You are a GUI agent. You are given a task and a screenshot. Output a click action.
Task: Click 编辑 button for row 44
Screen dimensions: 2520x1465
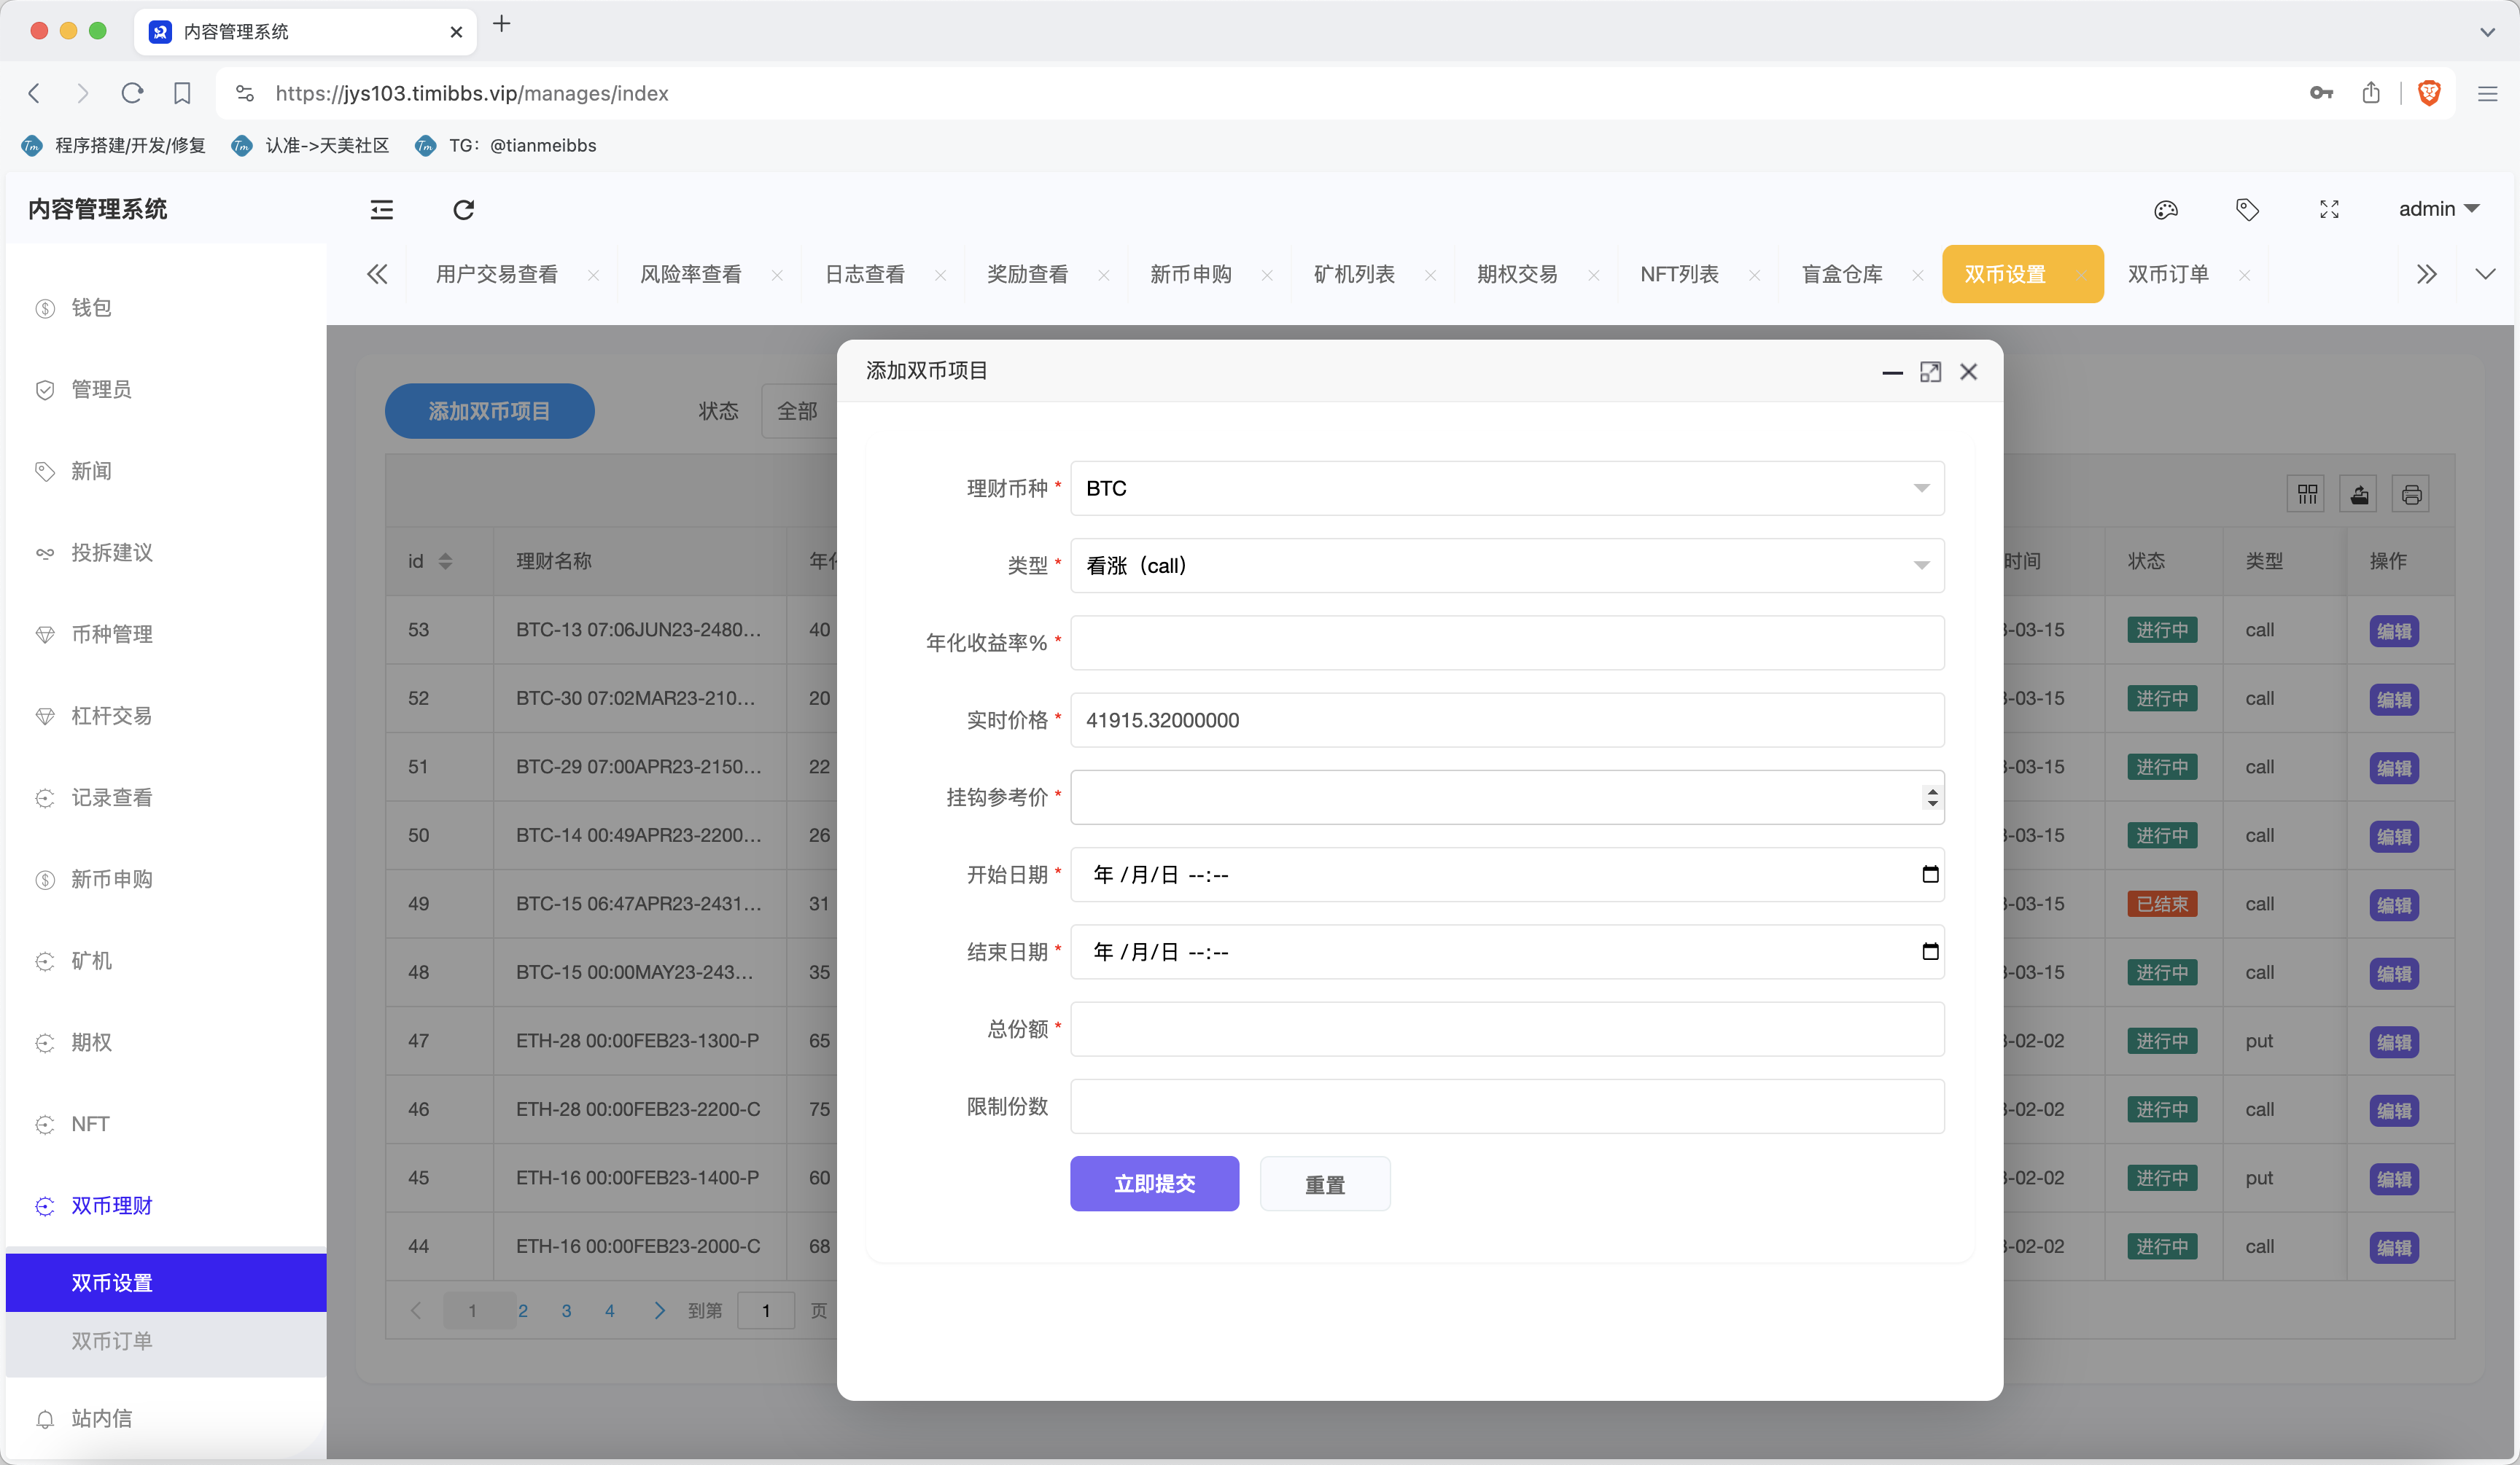[2393, 1248]
